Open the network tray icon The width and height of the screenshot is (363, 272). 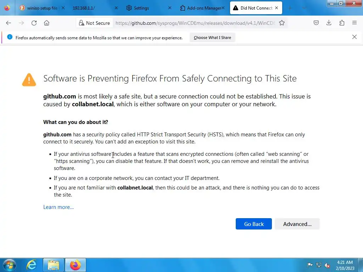[319, 265]
